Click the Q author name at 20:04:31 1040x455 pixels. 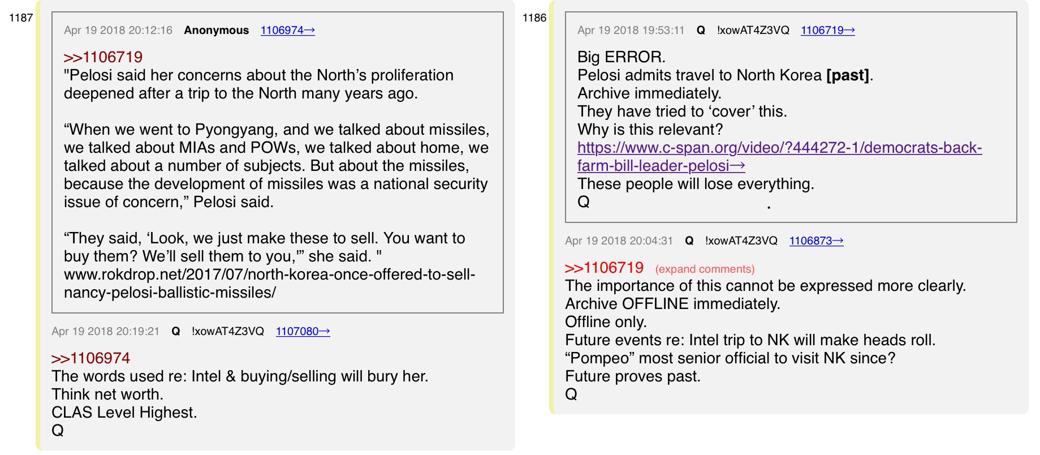click(689, 241)
